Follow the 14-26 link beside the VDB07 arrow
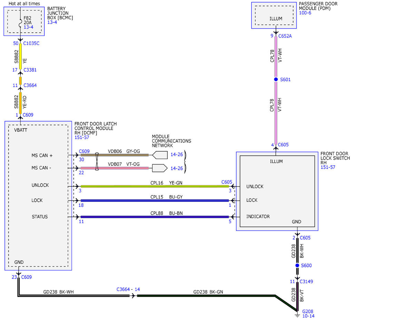 pyautogui.click(x=176, y=168)
